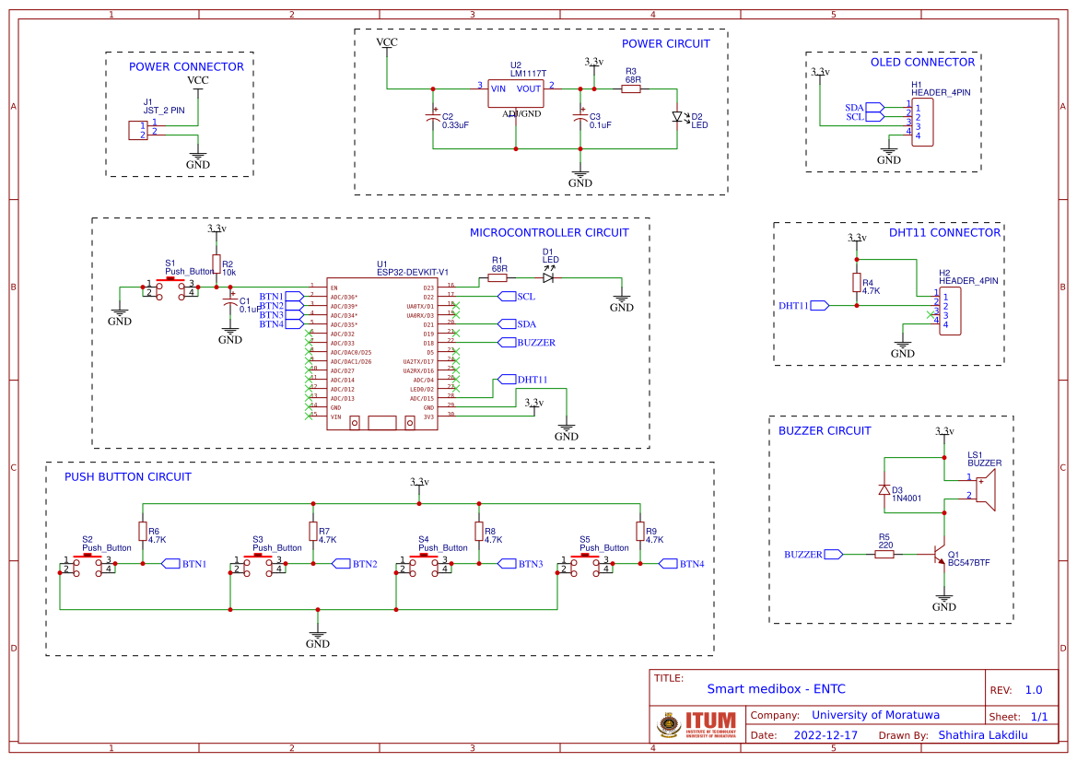
Task: Click the POWER CIRCUIT section title
Action: [666, 43]
